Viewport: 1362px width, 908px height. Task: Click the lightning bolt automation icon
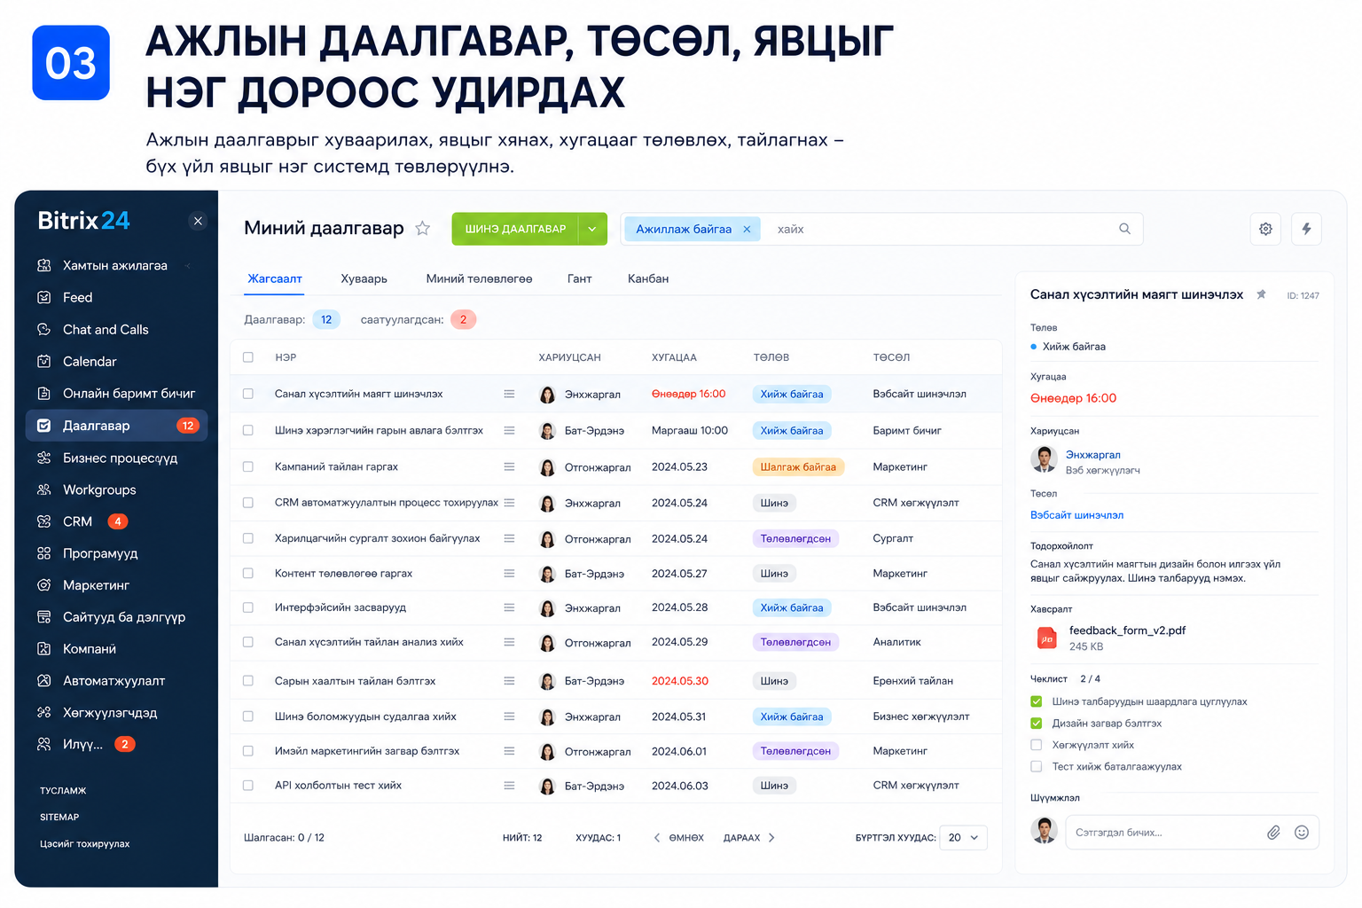[1306, 229]
